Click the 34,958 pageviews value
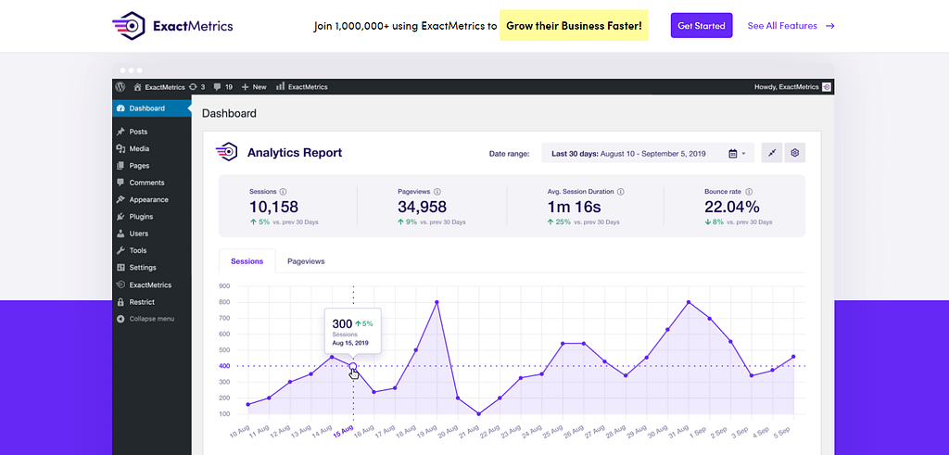Image resolution: width=949 pixels, height=455 pixels. 422,207
